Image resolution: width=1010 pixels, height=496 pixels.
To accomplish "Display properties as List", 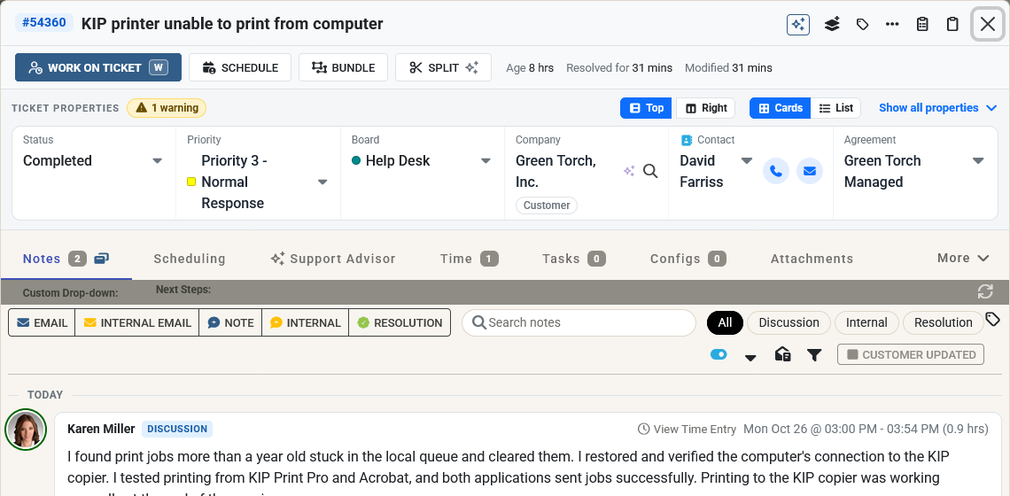I will [x=836, y=107].
